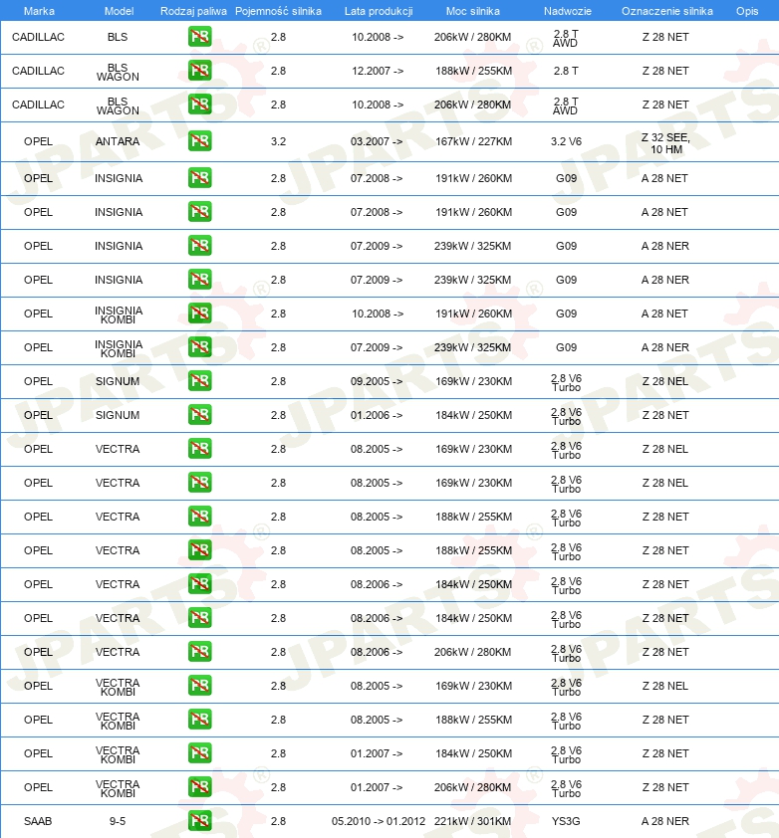Click fuel icon for Vectra Kombi 206kW row

[x=199, y=786]
